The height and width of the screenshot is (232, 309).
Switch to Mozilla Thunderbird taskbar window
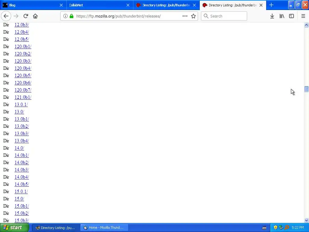pos(104,228)
